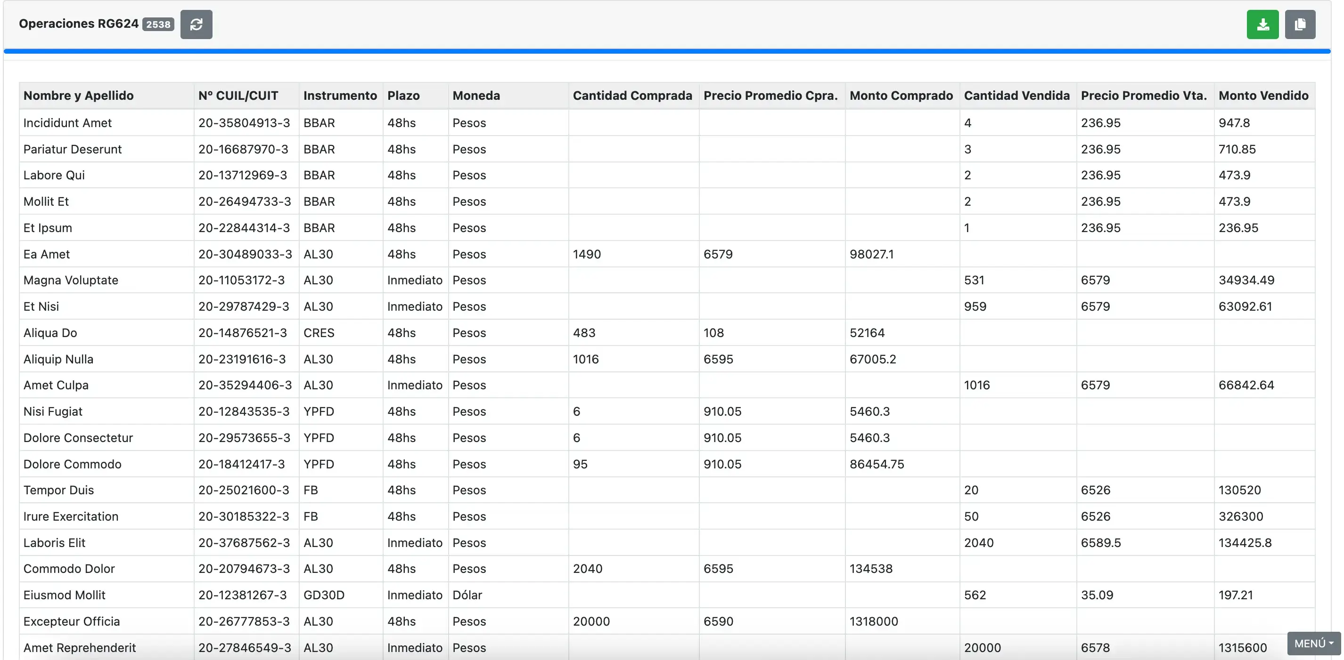Image resolution: width=1344 pixels, height=660 pixels.
Task: Click the Plazo column header
Action: (x=403, y=96)
